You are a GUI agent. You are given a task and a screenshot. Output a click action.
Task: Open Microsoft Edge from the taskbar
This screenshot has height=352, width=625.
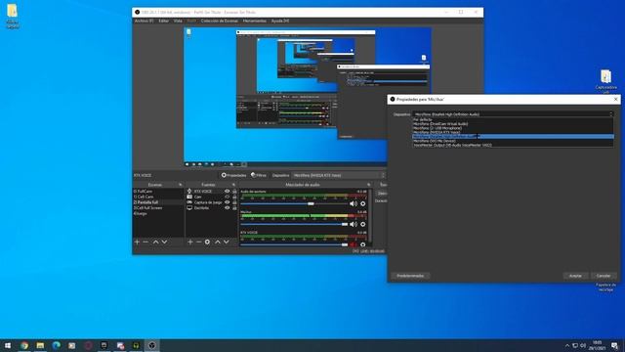(x=57, y=345)
